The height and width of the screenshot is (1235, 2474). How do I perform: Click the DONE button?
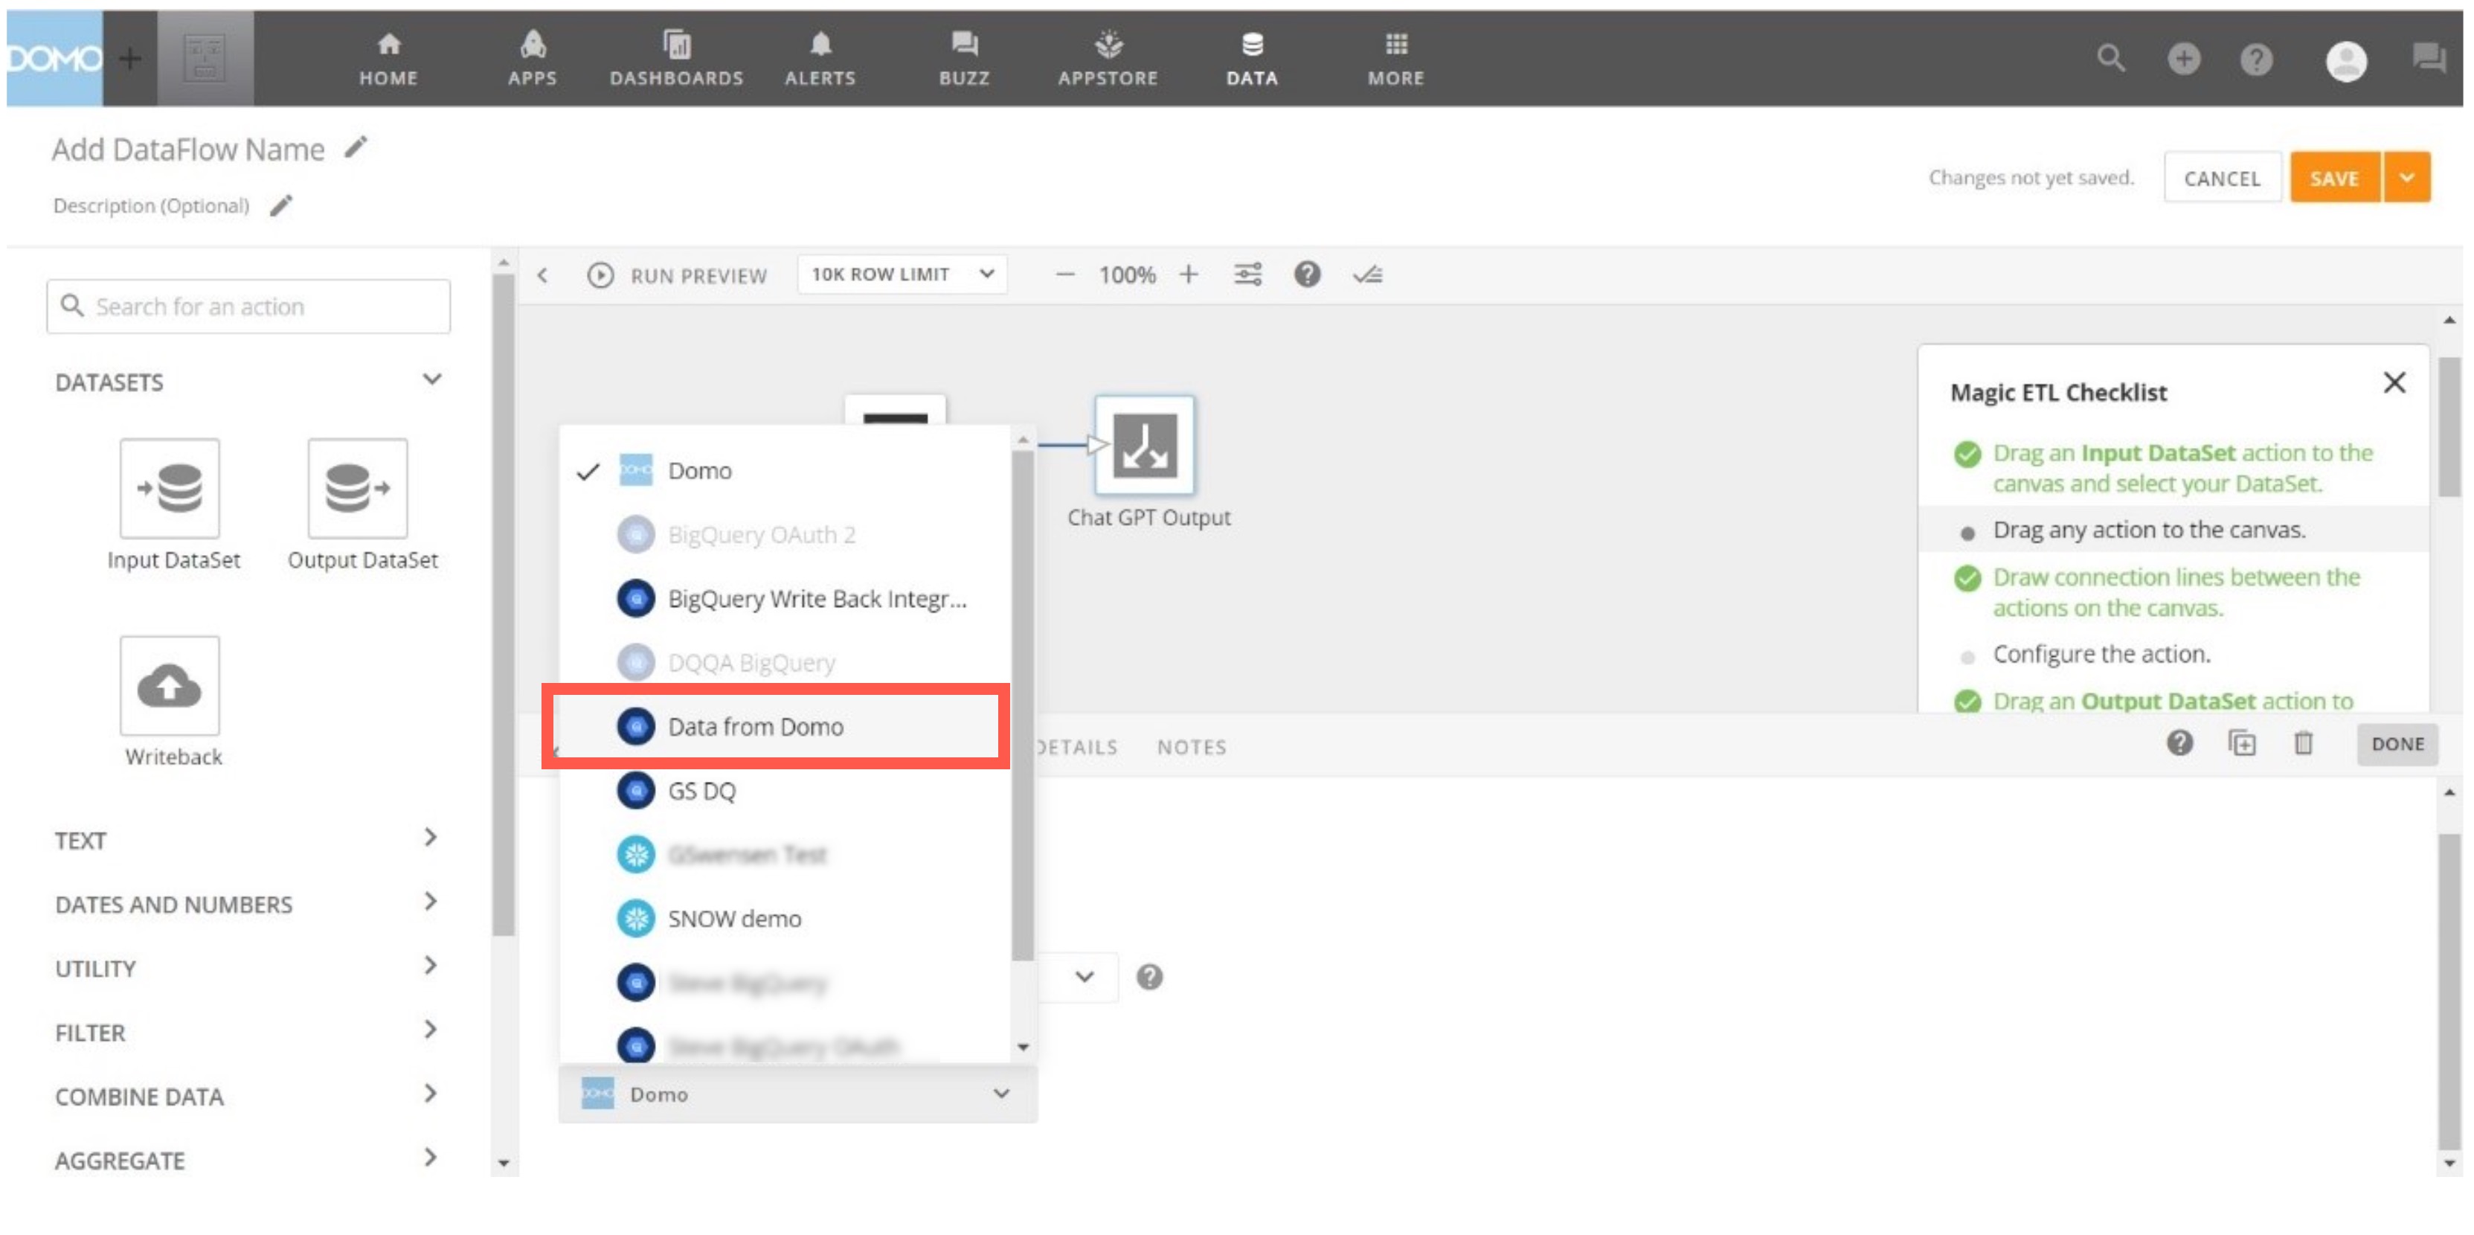[x=2397, y=743]
